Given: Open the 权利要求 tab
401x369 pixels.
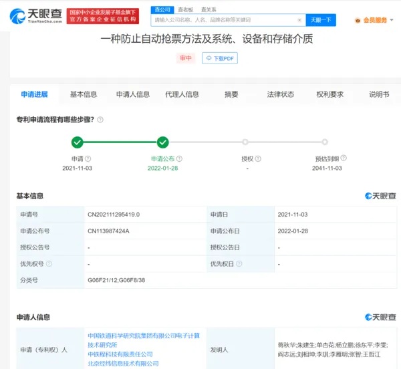Looking at the screenshot, I should pyautogui.click(x=329, y=94).
